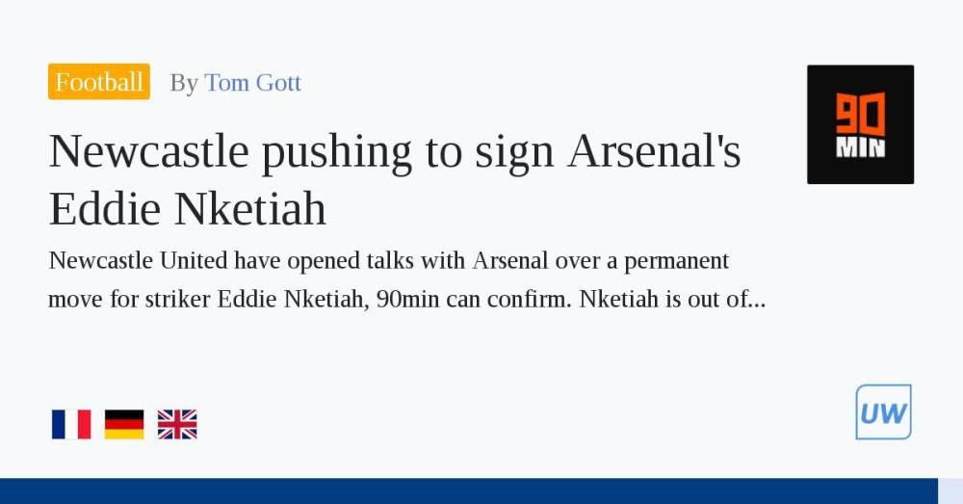Select the German flag language icon

(x=124, y=424)
